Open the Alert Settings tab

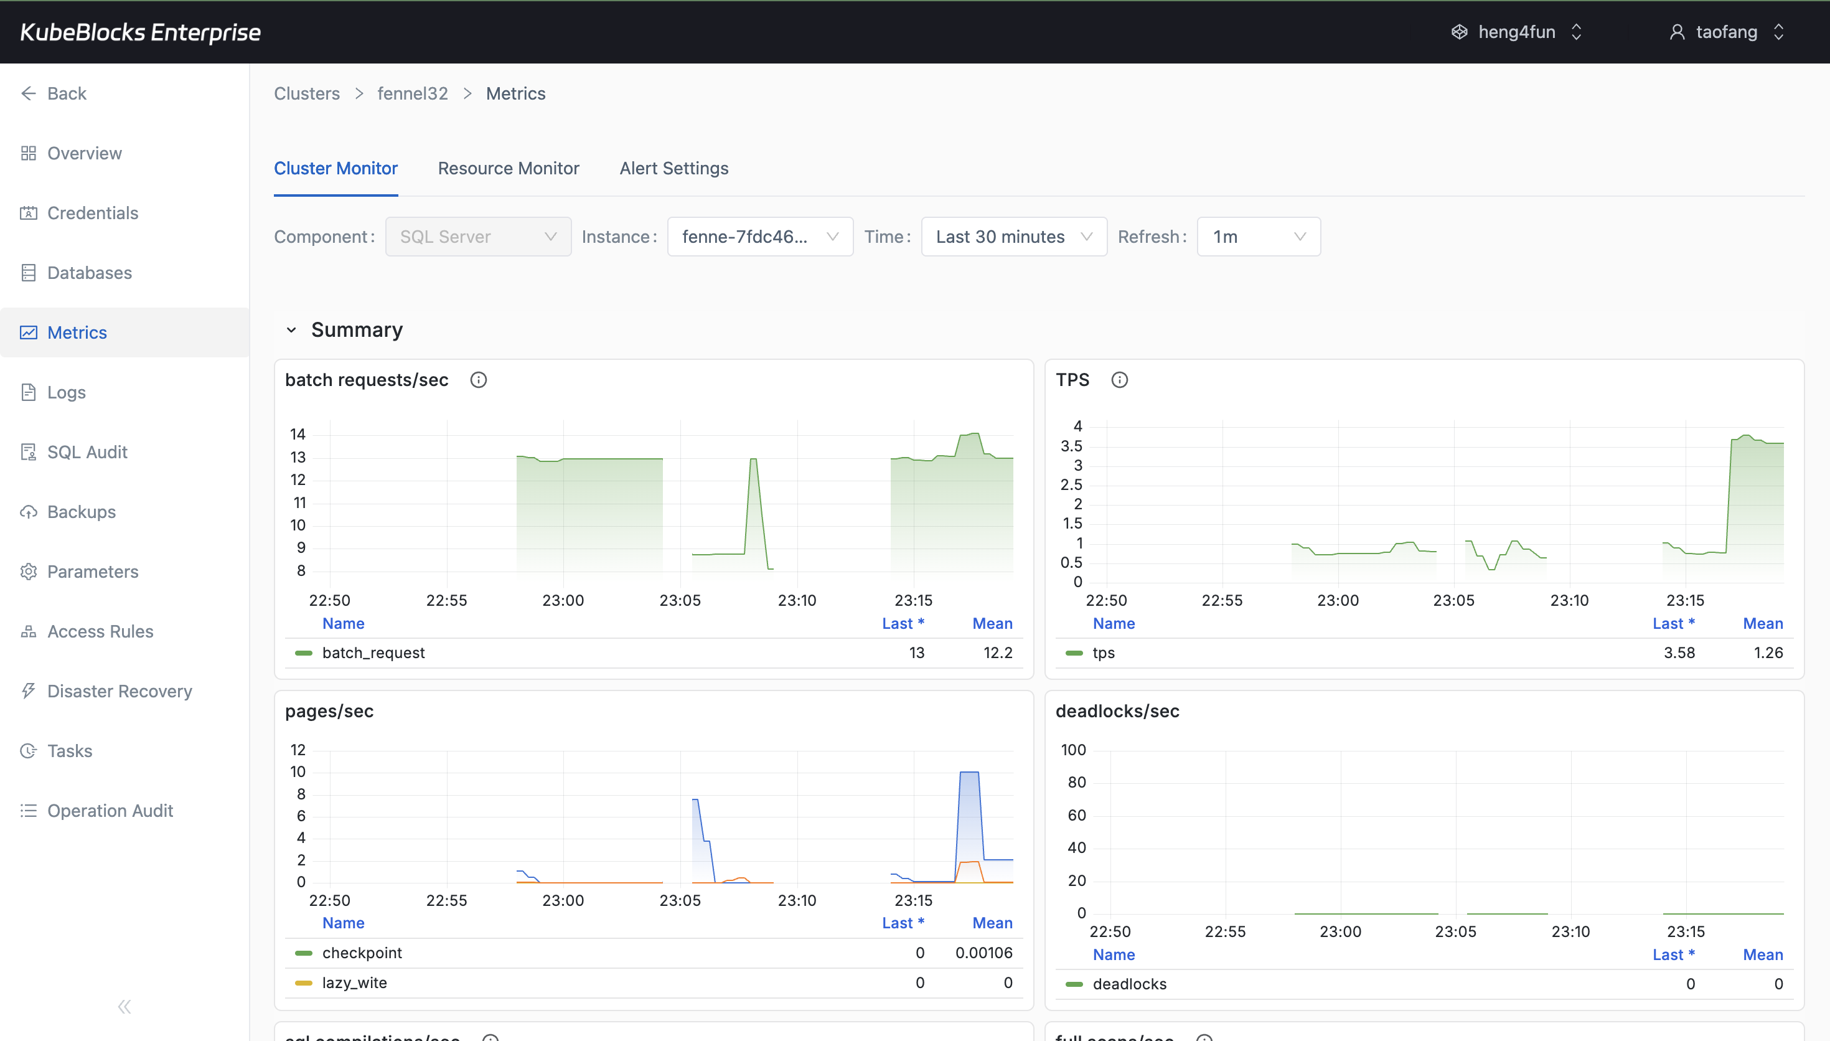[674, 168]
